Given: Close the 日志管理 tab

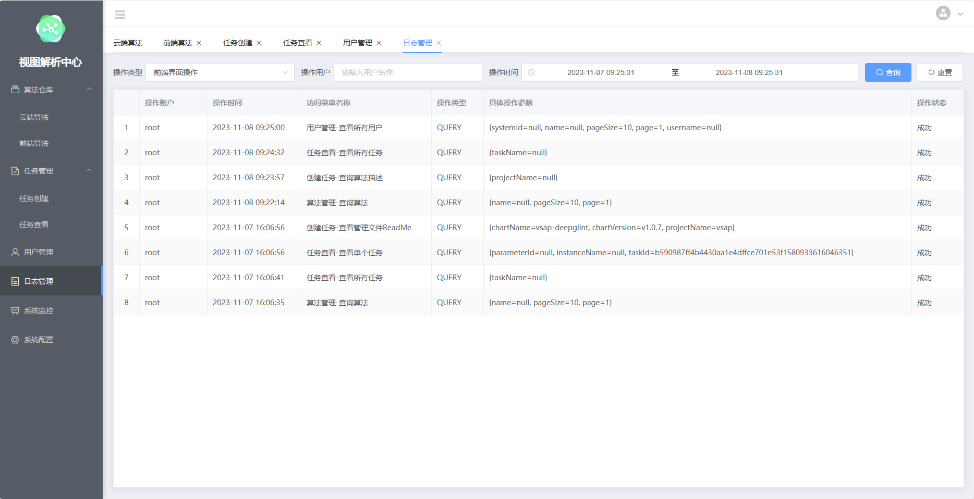Looking at the screenshot, I should coord(439,43).
